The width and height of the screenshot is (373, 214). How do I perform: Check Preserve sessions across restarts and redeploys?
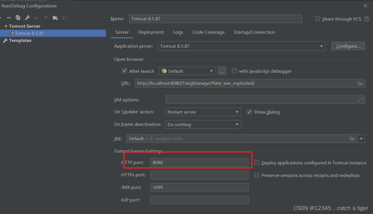tap(257, 175)
